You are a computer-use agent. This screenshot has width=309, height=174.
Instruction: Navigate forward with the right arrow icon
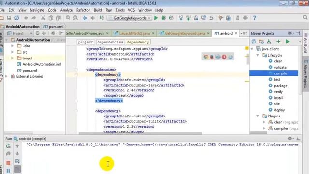pyautogui.click(x=92, y=18)
